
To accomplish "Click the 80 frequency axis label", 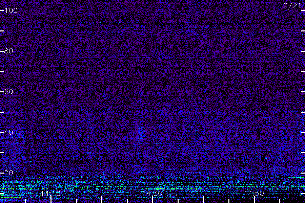I will (x=8, y=51).
